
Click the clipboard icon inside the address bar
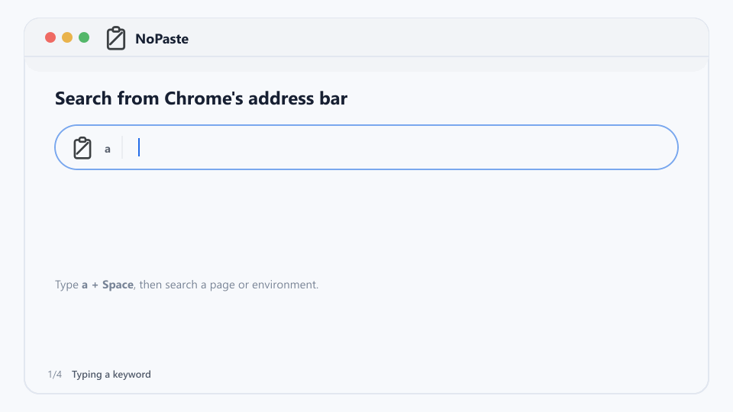coord(82,148)
